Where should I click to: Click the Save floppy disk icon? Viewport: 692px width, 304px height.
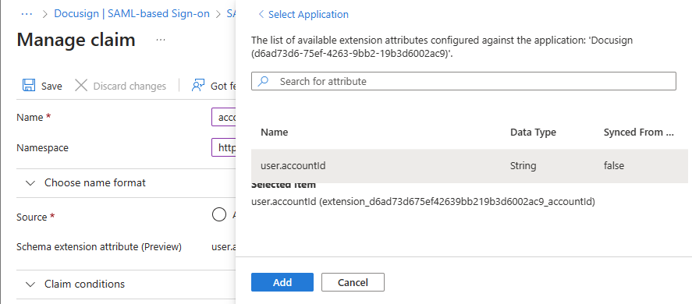point(29,86)
